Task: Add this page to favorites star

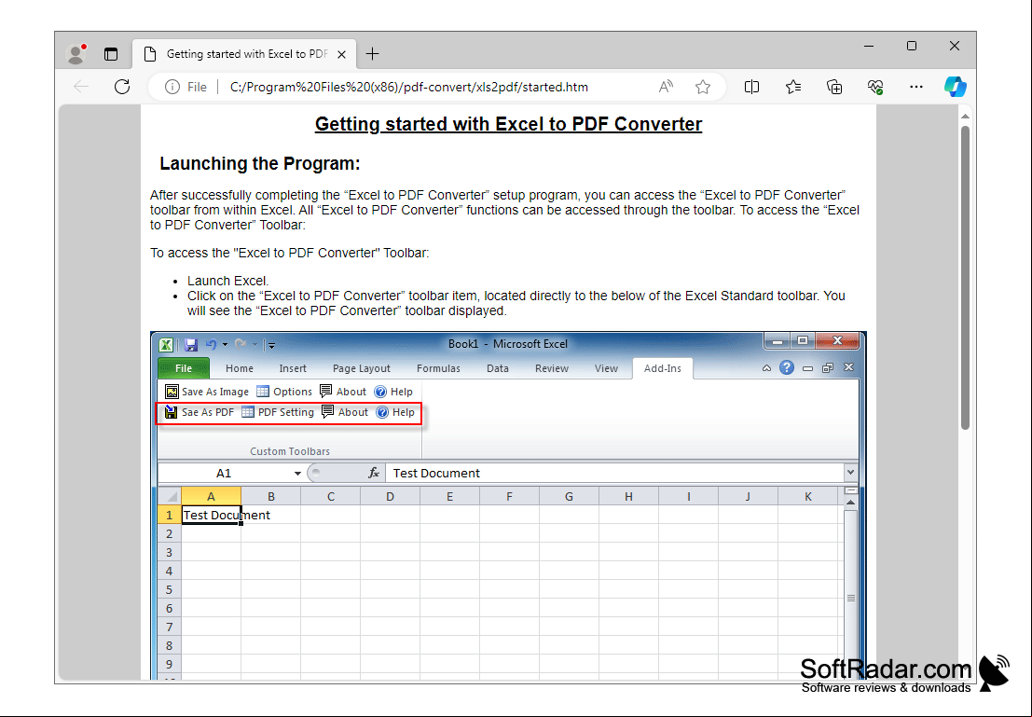Action: coord(703,87)
